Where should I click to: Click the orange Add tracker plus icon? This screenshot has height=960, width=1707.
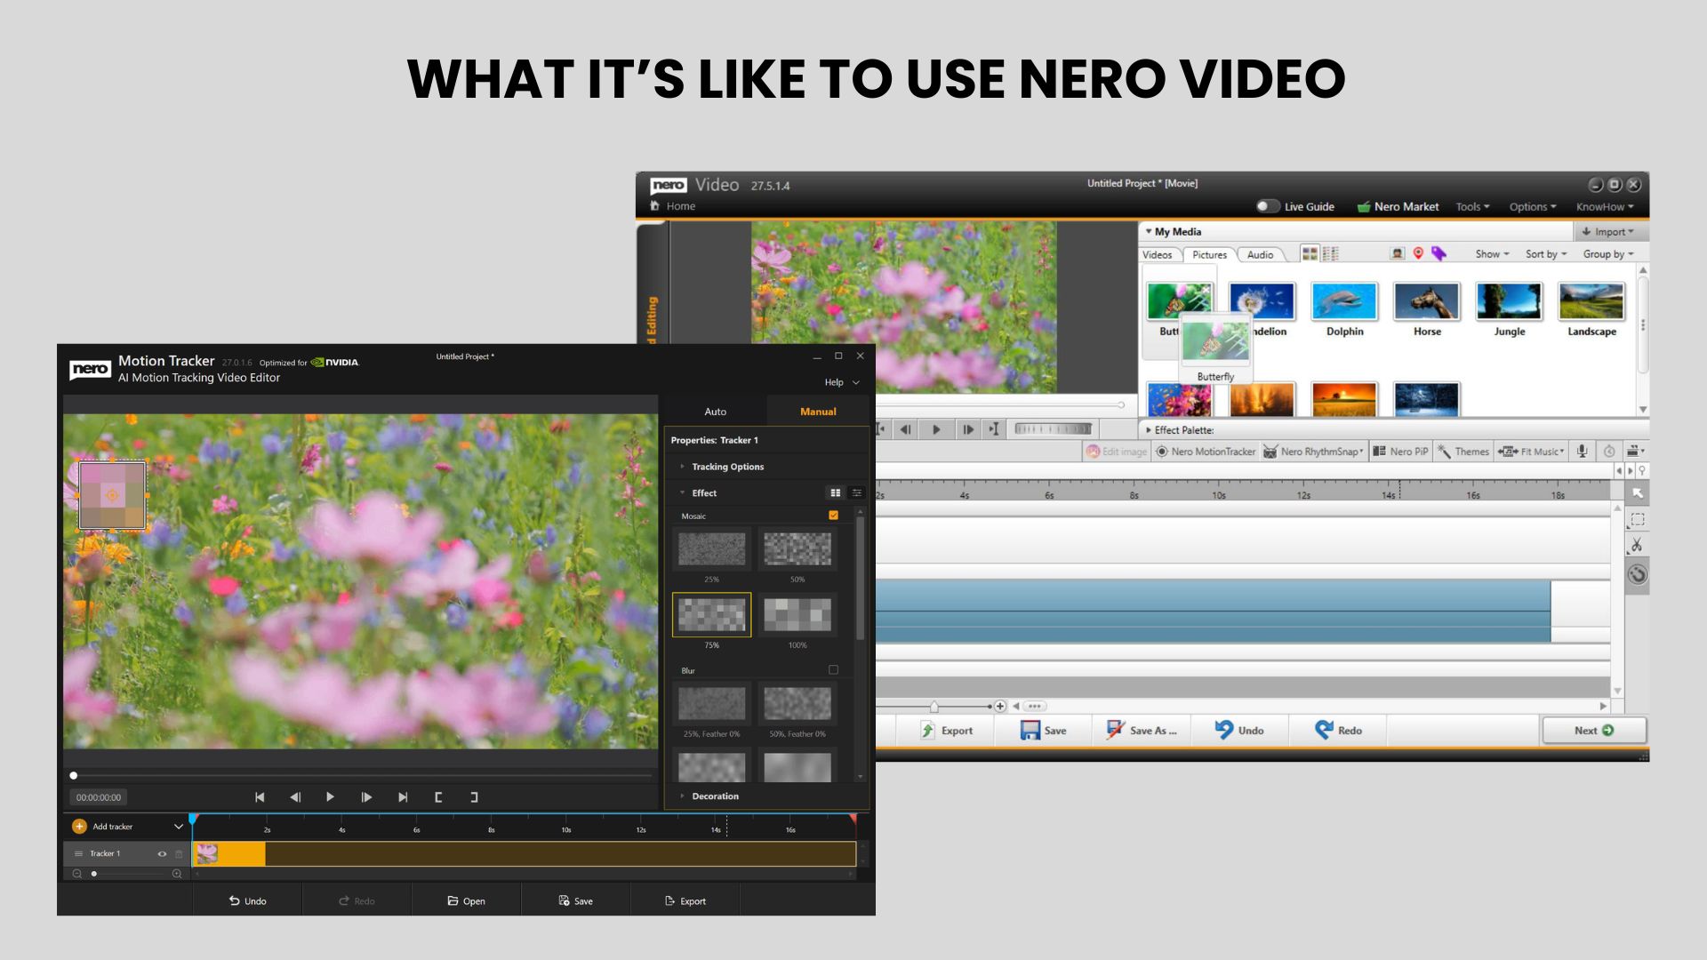(79, 827)
